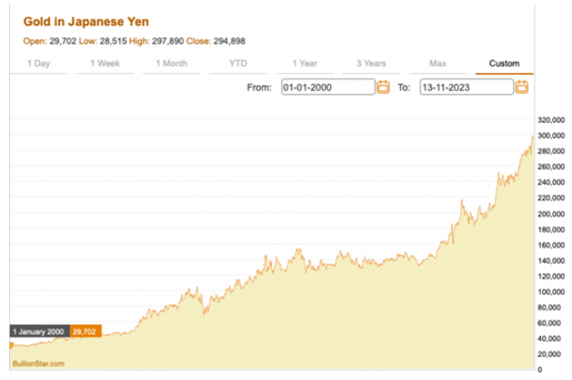The height and width of the screenshot is (380, 572).
Task: Show the 1 Month price range
Action: point(171,63)
